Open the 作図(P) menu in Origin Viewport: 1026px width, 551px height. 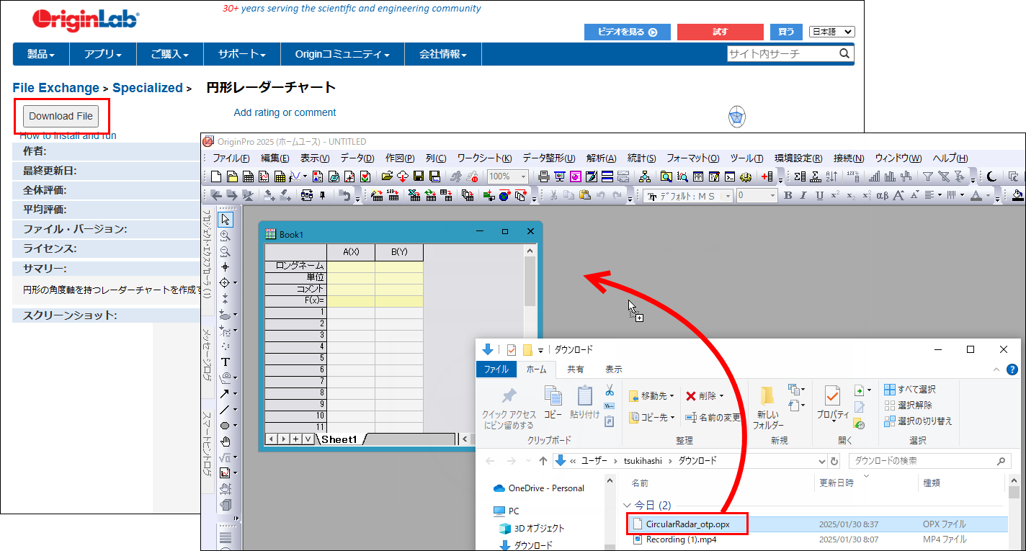pos(400,158)
